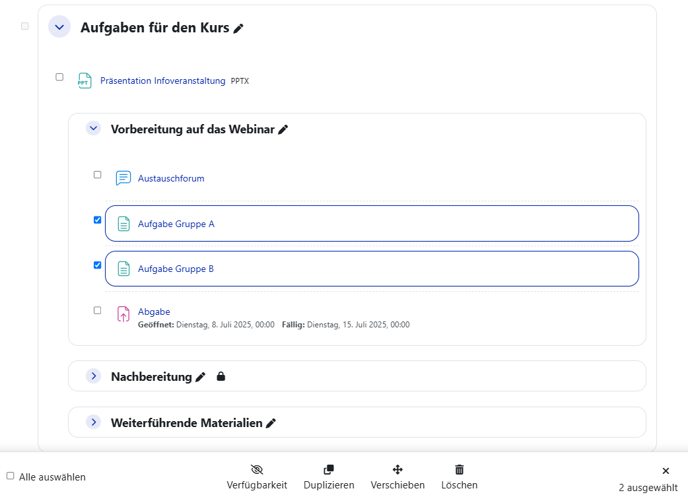Screen dimensions: 688x499
Task: Click the pencil icon beside Nachbereitung
Action: click(201, 377)
